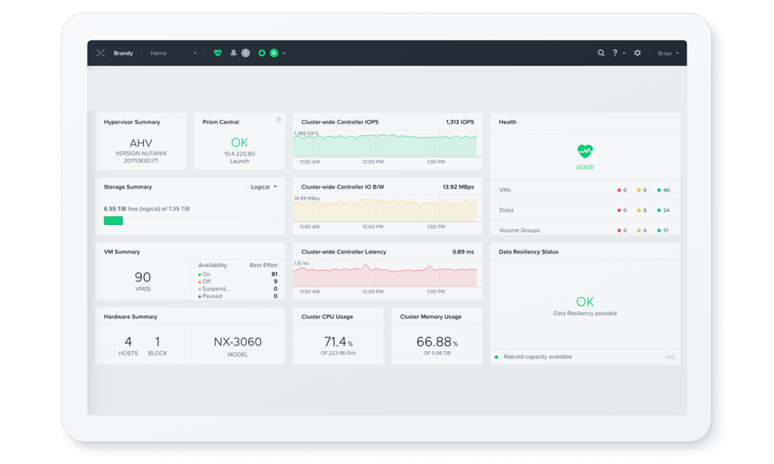Launch Prism Central
The height and width of the screenshot is (464, 774).
pyautogui.click(x=239, y=161)
